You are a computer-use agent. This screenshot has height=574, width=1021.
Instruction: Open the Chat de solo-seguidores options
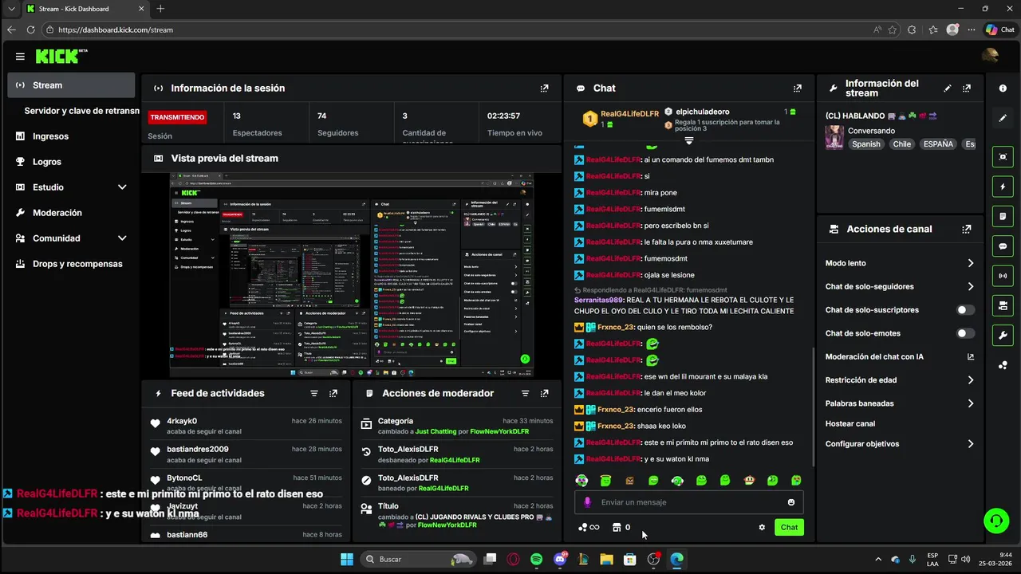[x=899, y=286]
